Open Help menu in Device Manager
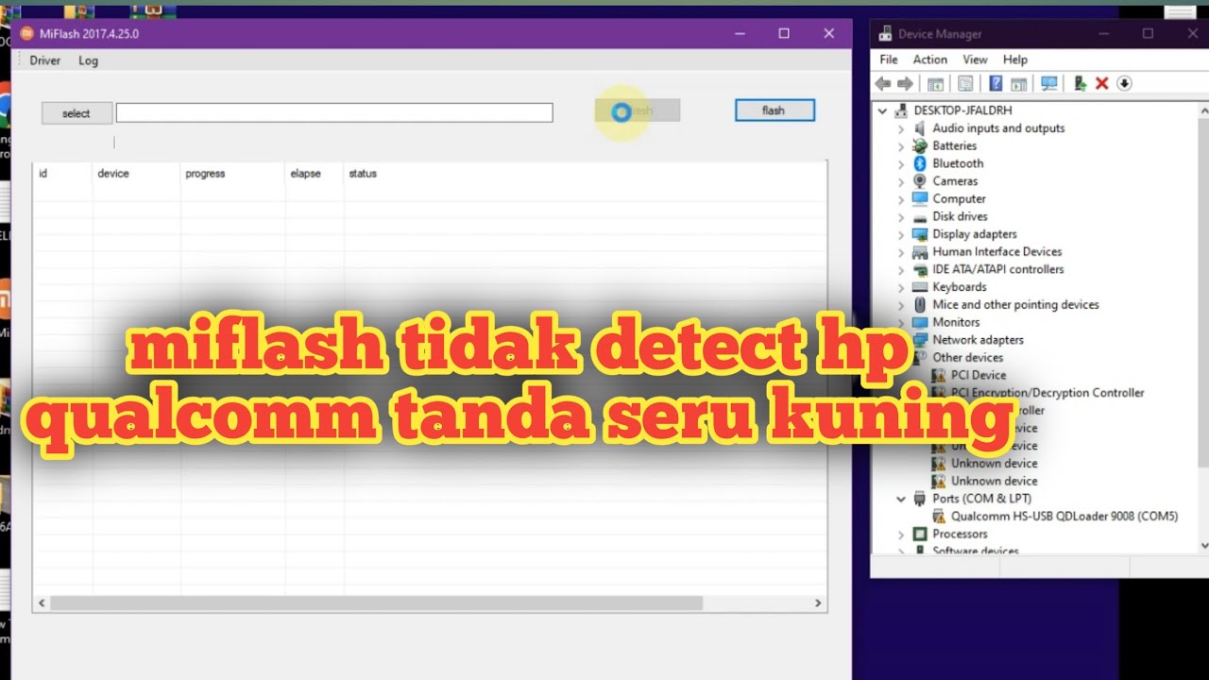The image size is (1209, 680). (1015, 59)
